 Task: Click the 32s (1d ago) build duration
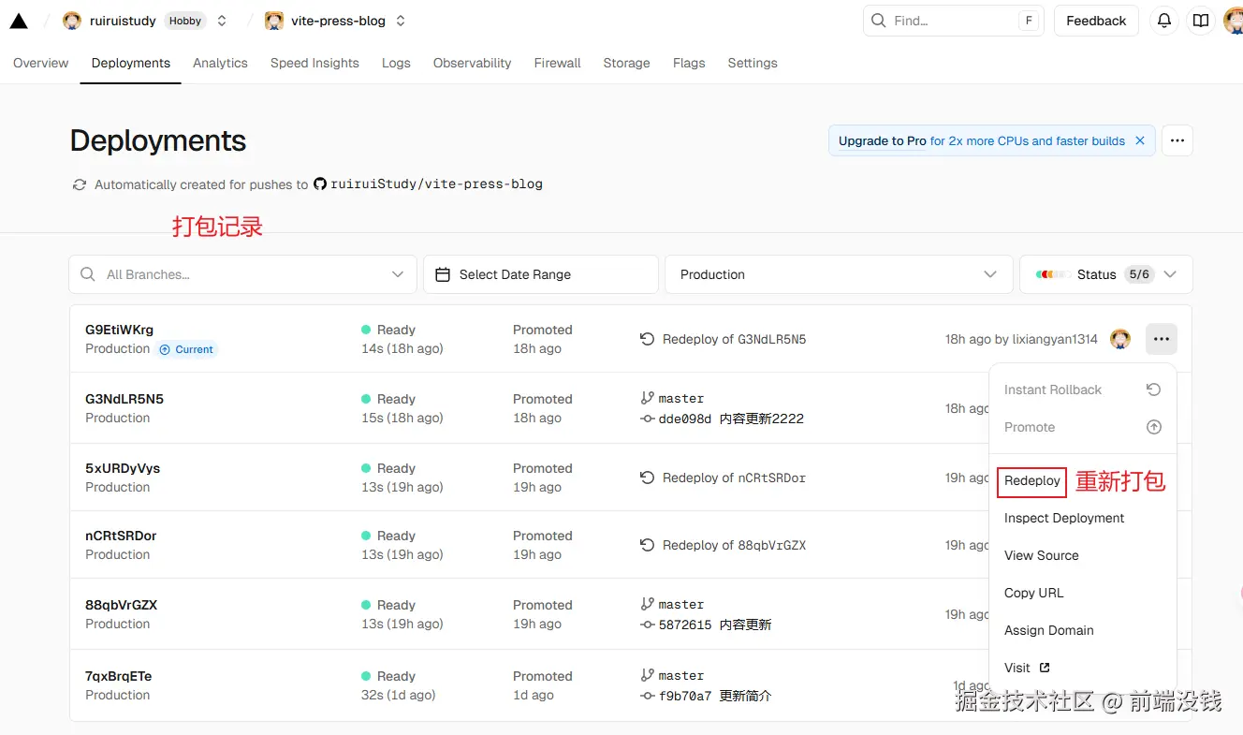tap(399, 695)
